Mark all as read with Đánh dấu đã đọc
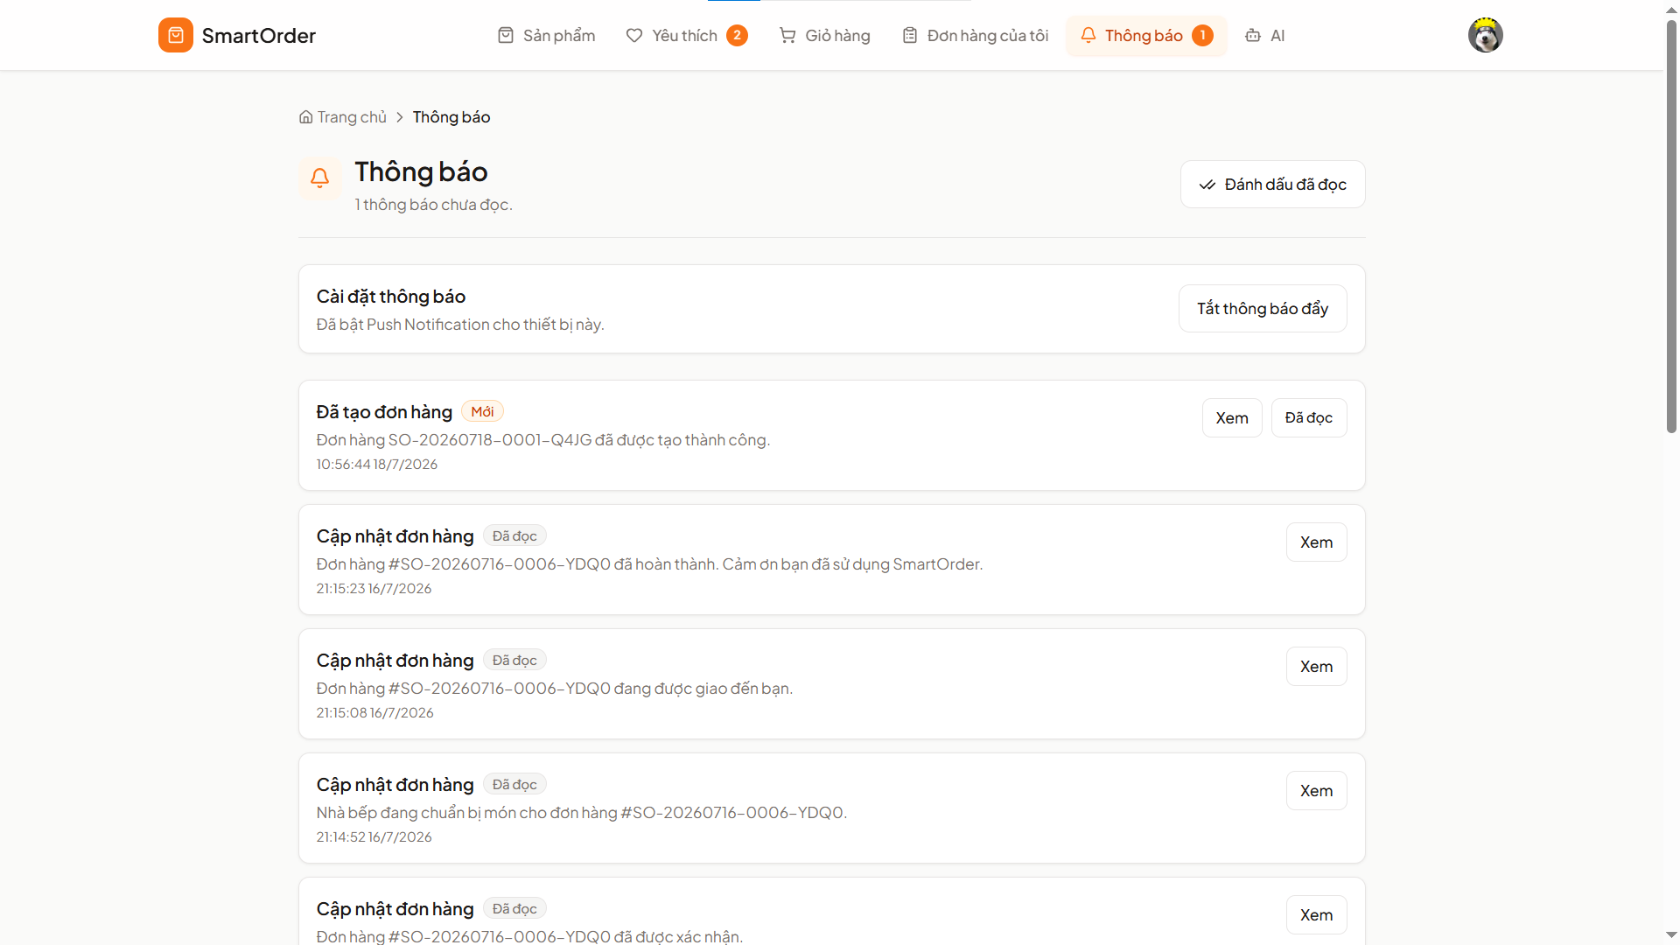Screen dimensions: 1680x945 point(1273,184)
